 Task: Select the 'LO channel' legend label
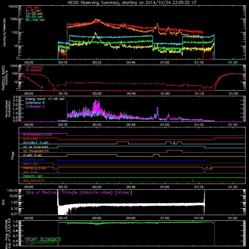pyautogui.click(x=34, y=67)
